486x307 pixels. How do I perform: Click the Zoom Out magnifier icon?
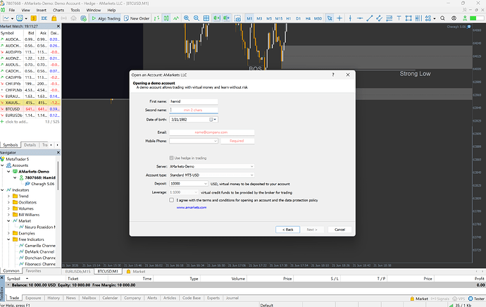pyautogui.click(x=197, y=18)
